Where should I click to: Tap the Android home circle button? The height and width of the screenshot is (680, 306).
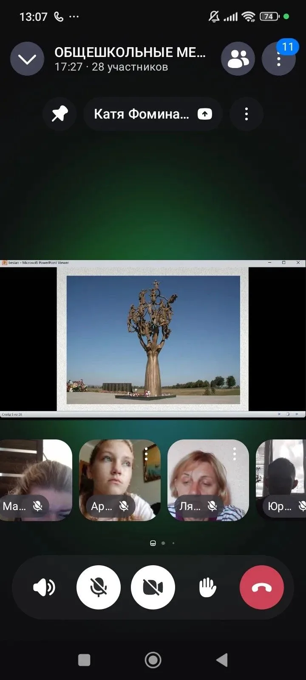(x=153, y=660)
